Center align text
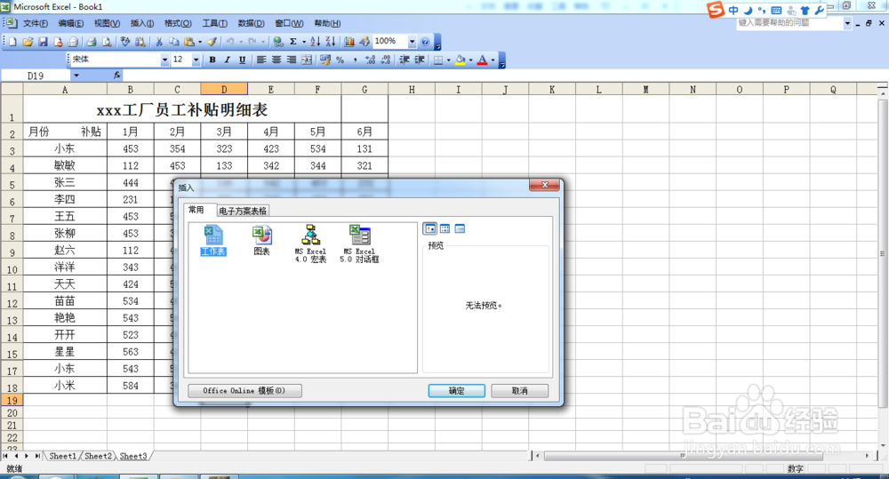This screenshot has height=479, width=889. coord(276,60)
